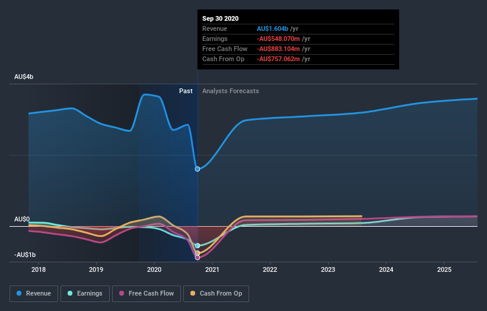The width and height of the screenshot is (487, 311).
Task: Click the Free Cash Flow label in tooltip
Action: coord(225,49)
